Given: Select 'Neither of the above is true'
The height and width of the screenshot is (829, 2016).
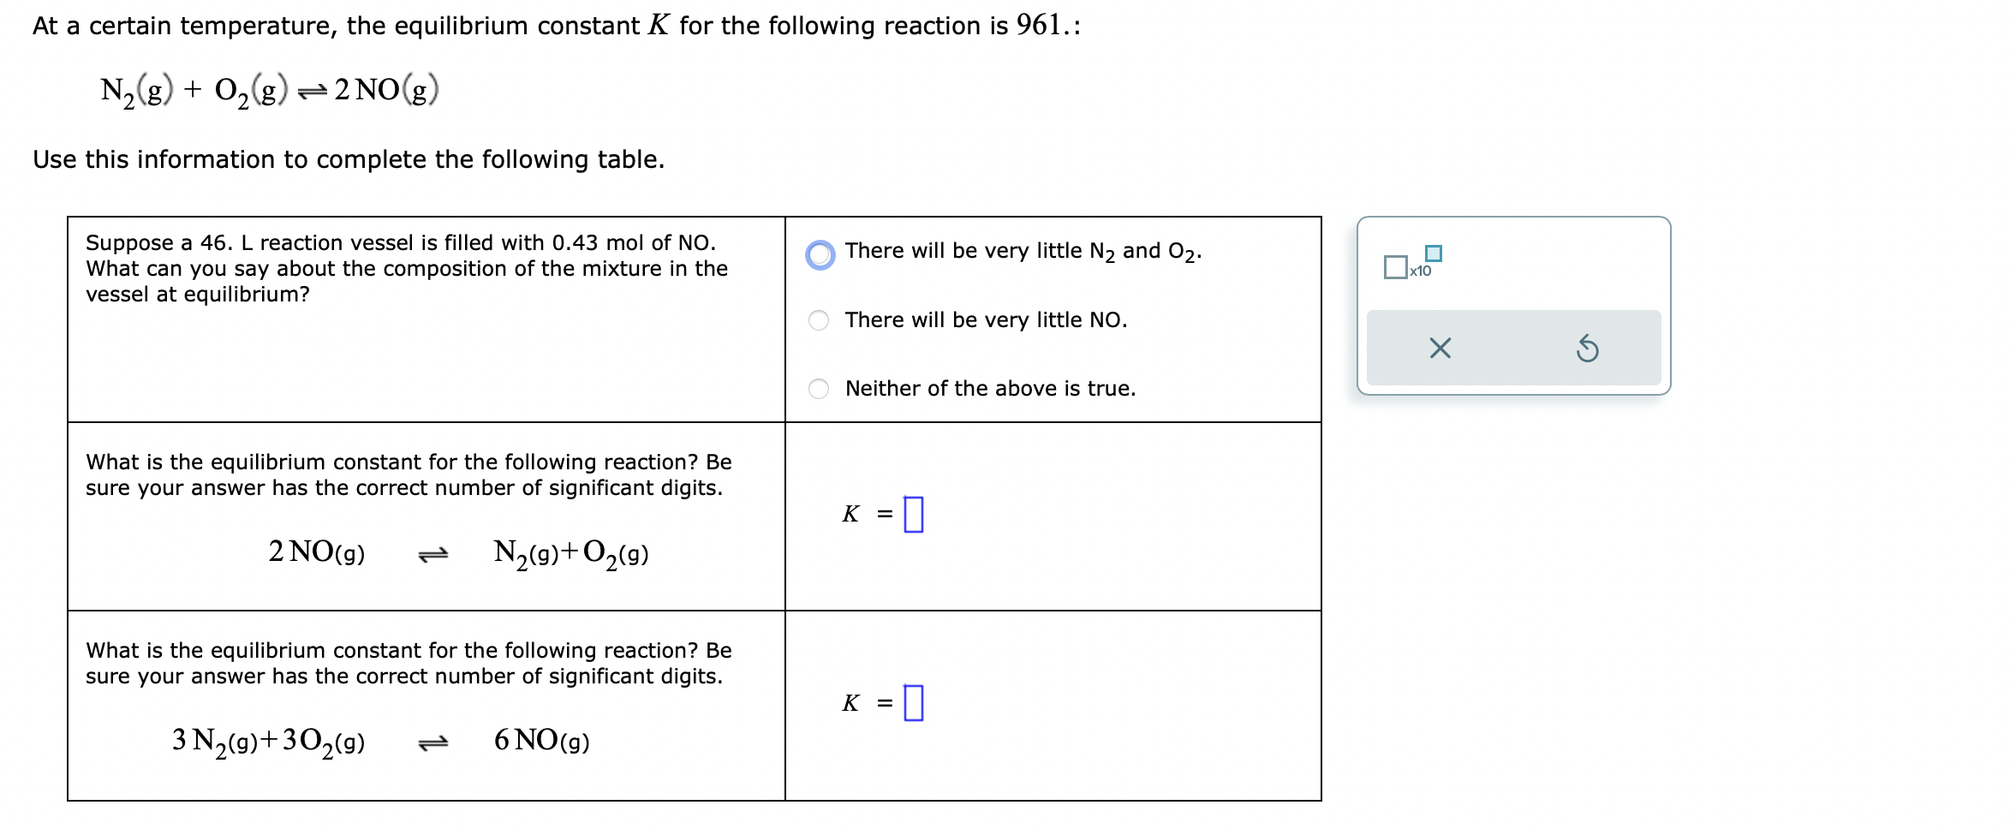Looking at the screenshot, I should (x=818, y=388).
